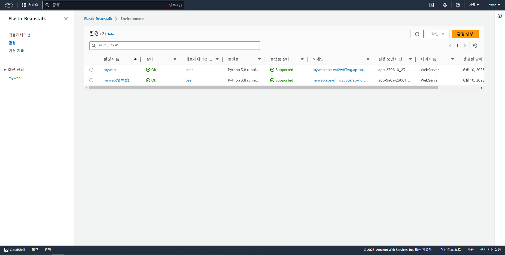Sort by 환경 이름 ascending arrow
The height and width of the screenshot is (255, 505).
click(135, 59)
